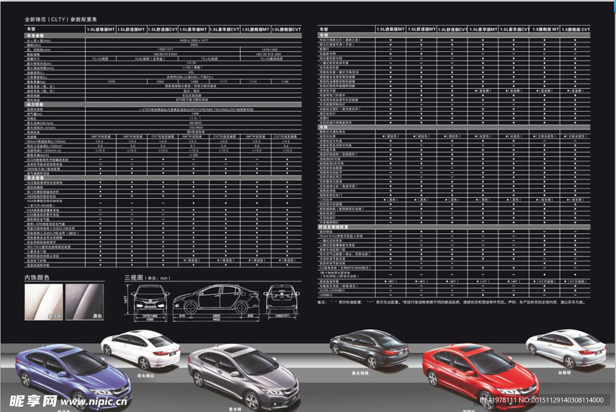Click the 备注 footnote below the features table
The height and width of the screenshot is (412, 616).
(x=451, y=302)
